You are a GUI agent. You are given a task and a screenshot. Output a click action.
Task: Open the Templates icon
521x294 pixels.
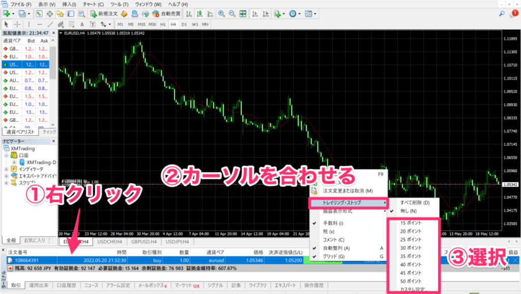309,14
